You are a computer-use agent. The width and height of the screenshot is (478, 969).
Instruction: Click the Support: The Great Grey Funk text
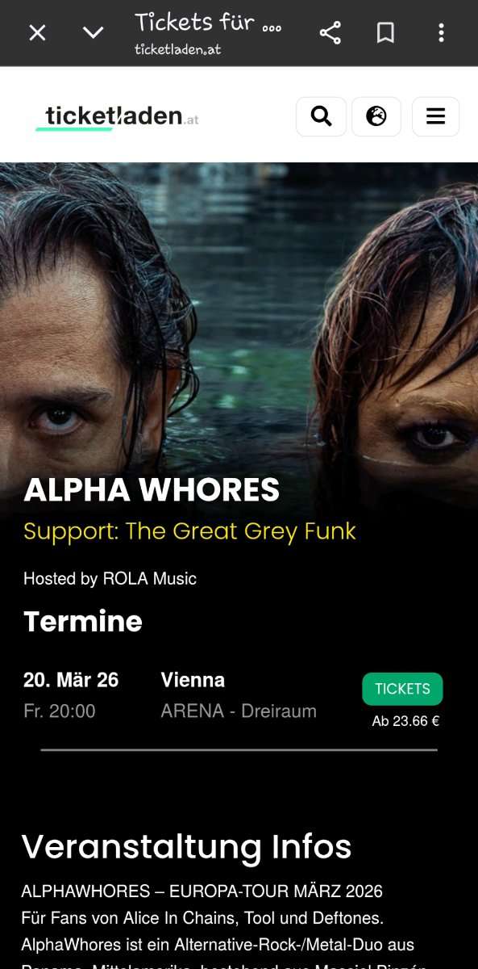coord(189,531)
